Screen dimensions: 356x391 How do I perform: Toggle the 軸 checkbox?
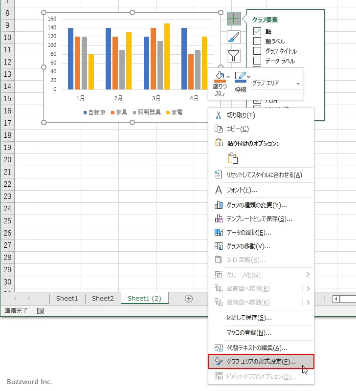pos(257,31)
